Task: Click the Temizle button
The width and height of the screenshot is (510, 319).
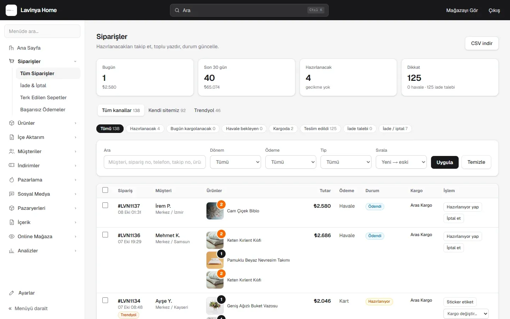Action: coord(476,162)
